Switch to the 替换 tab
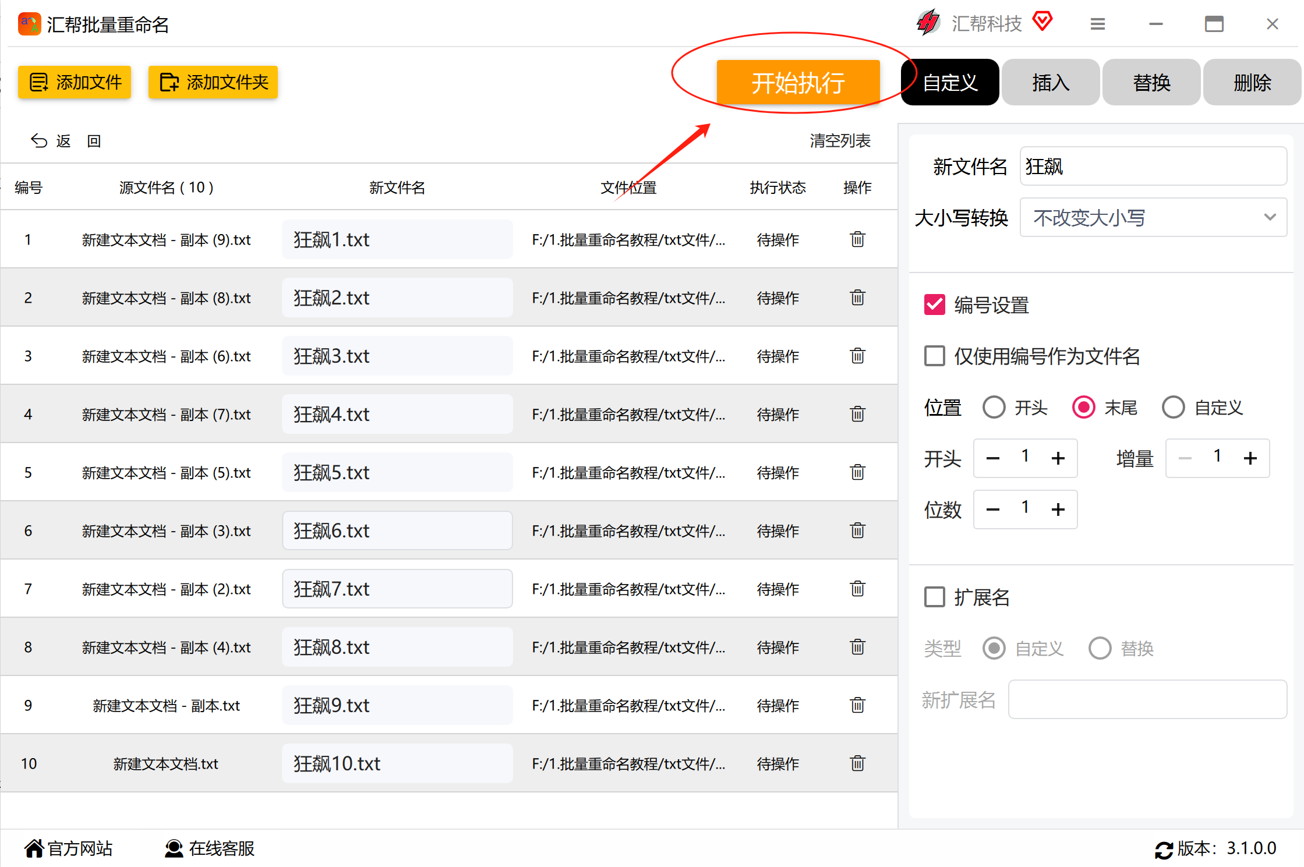Screen dimensions: 1304x867 click(1151, 83)
